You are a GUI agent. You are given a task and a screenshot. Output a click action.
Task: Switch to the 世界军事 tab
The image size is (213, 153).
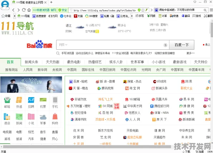point(137,62)
